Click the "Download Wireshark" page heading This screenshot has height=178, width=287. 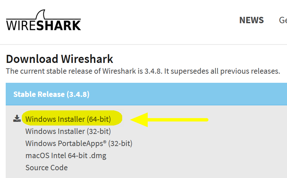[x=60, y=59]
